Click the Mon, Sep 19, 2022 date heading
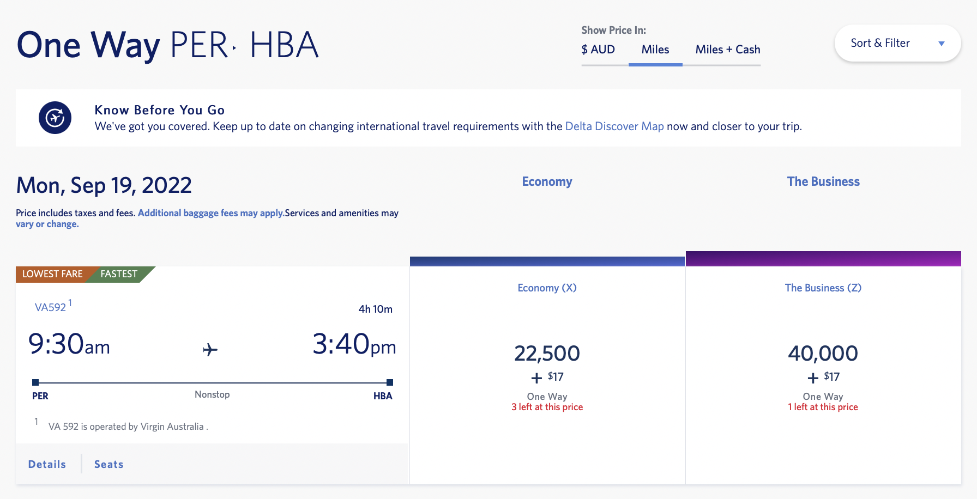977x499 pixels. (x=104, y=185)
